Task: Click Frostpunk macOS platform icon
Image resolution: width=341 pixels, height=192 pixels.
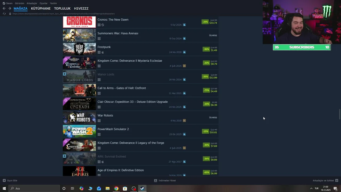Action: coord(103,52)
